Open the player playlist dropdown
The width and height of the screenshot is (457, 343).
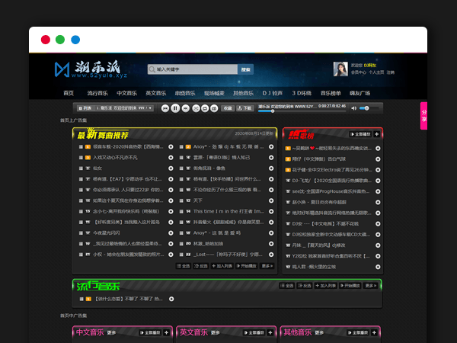150,108
